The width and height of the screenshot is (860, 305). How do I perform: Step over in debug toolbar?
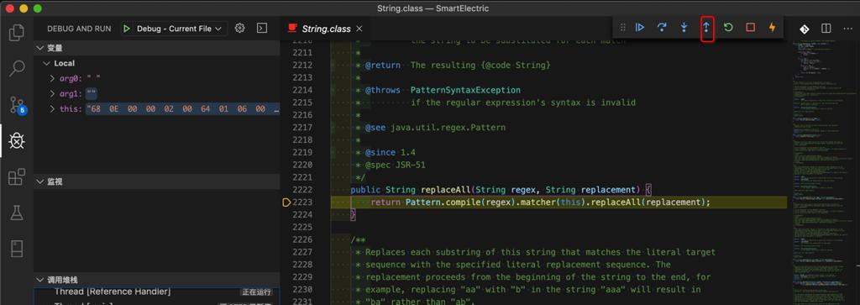click(662, 28)
